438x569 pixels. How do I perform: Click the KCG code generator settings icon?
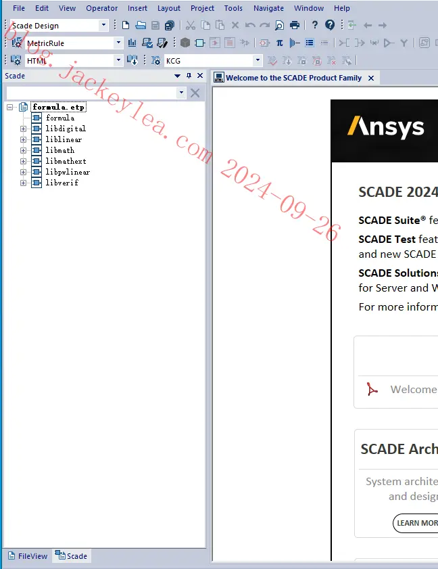[155, 60]
